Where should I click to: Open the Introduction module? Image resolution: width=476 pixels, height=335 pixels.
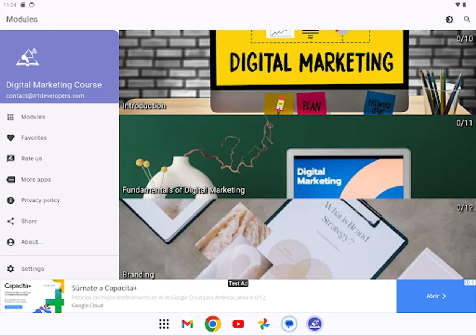[297, 73]
